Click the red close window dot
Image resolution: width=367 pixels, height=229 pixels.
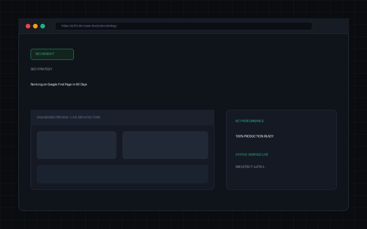tap(28, 26)
